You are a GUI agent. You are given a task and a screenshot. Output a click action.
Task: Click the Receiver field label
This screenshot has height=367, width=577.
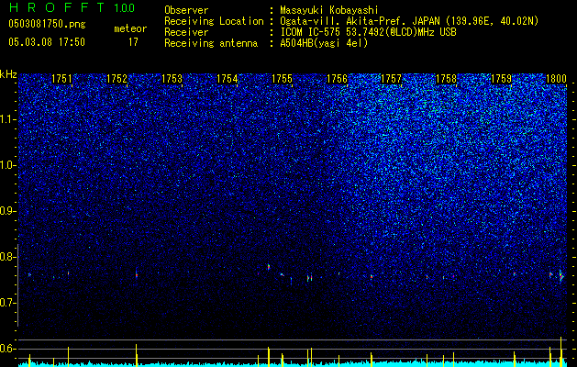coord(186,32)
